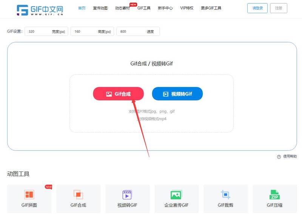Click the 支持视频格式mp4 hint text

[152, 119]
